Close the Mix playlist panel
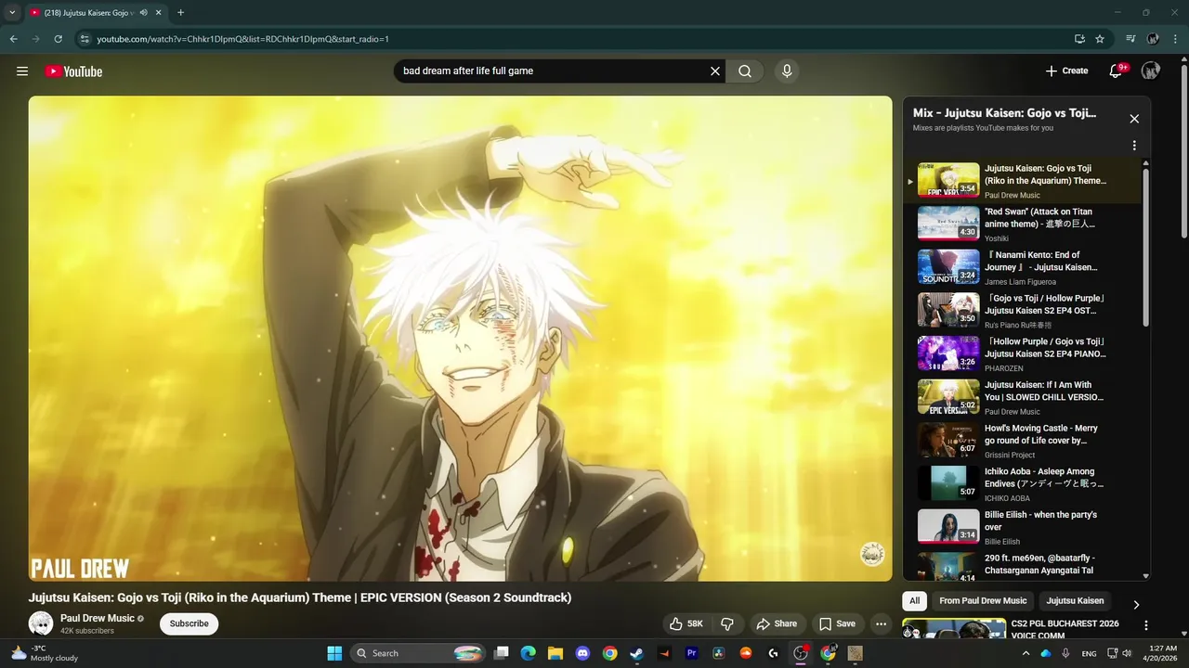The width and height of the screenshot is (1189, 668). [x=1134, y=119]
